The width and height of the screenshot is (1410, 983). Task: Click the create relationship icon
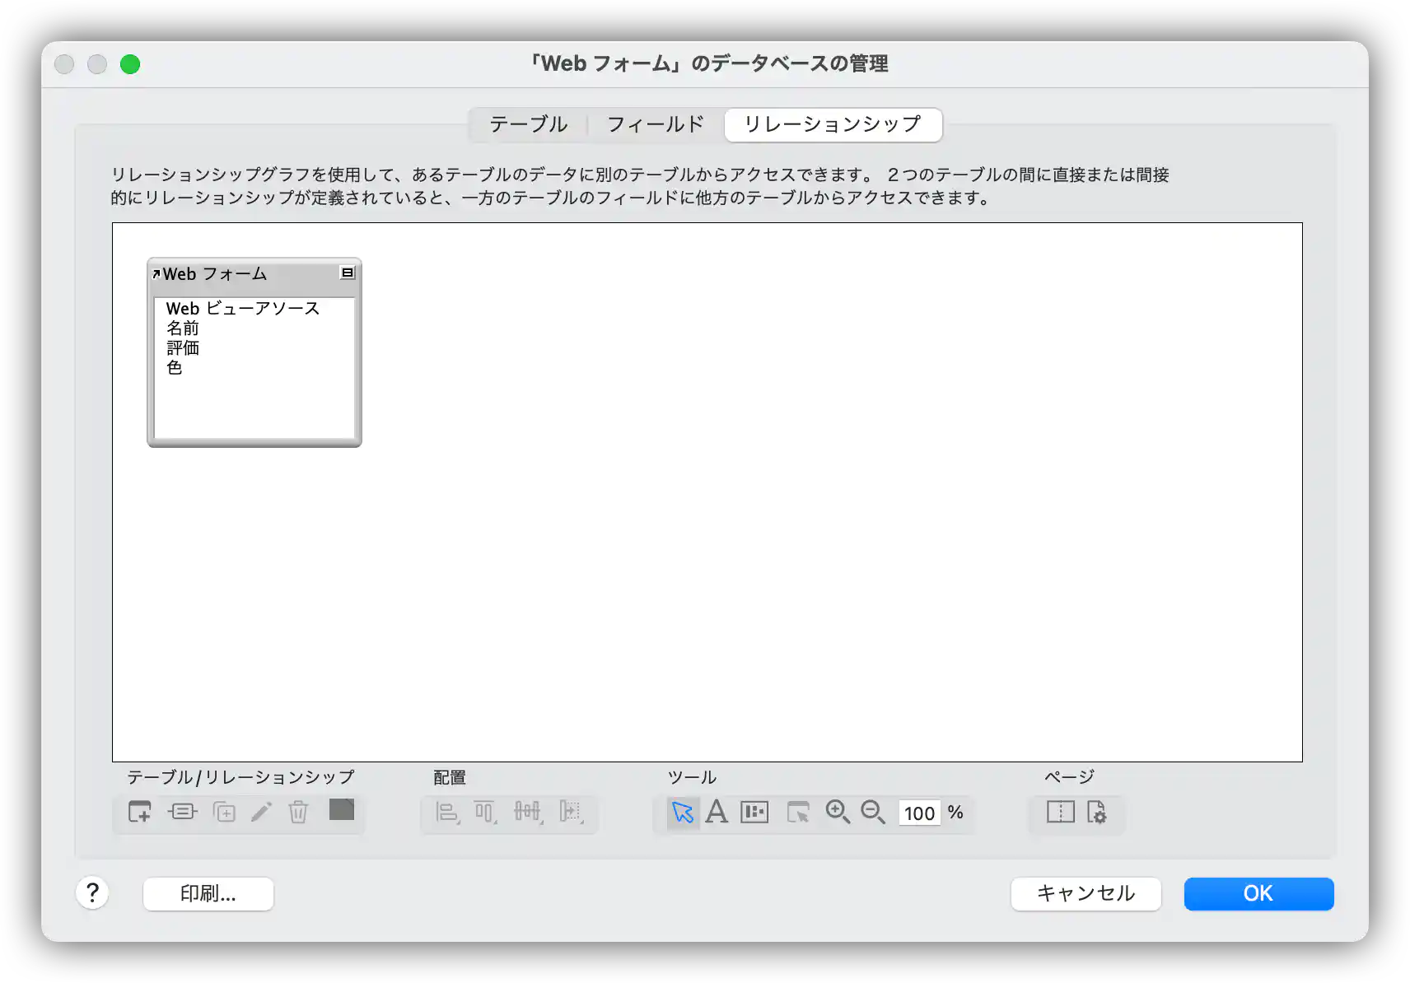182,812
